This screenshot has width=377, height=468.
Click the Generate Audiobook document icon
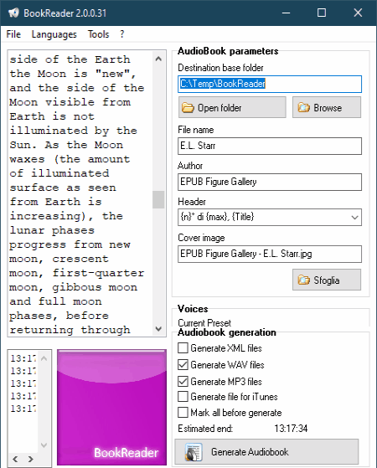194,452
